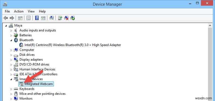Click the Audio inputs and outputs speaker icon
This screenshot has width=215, height=101.
pyautogui.click(x=16, y=30)
